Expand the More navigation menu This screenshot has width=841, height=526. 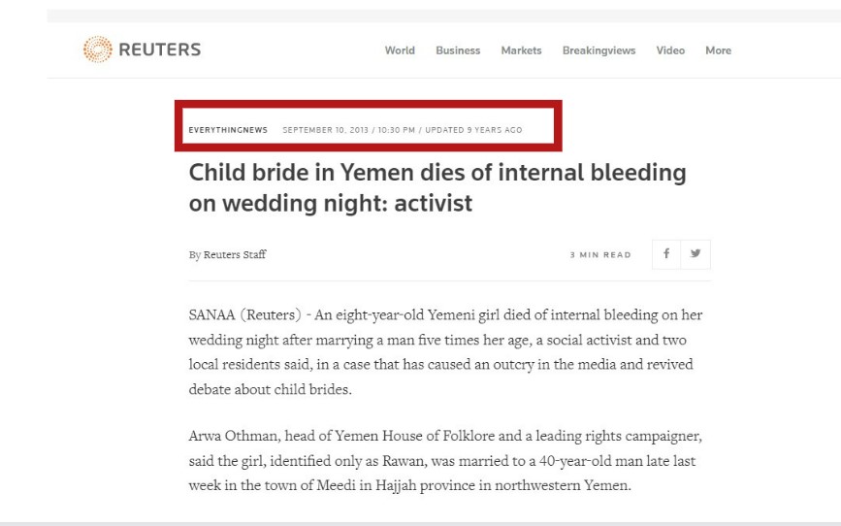tap(719, 50)
